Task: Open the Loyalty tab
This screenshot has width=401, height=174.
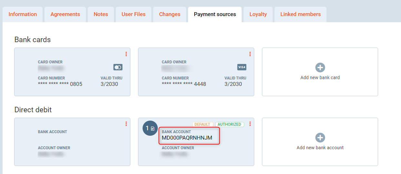Action: coord(258,14)
